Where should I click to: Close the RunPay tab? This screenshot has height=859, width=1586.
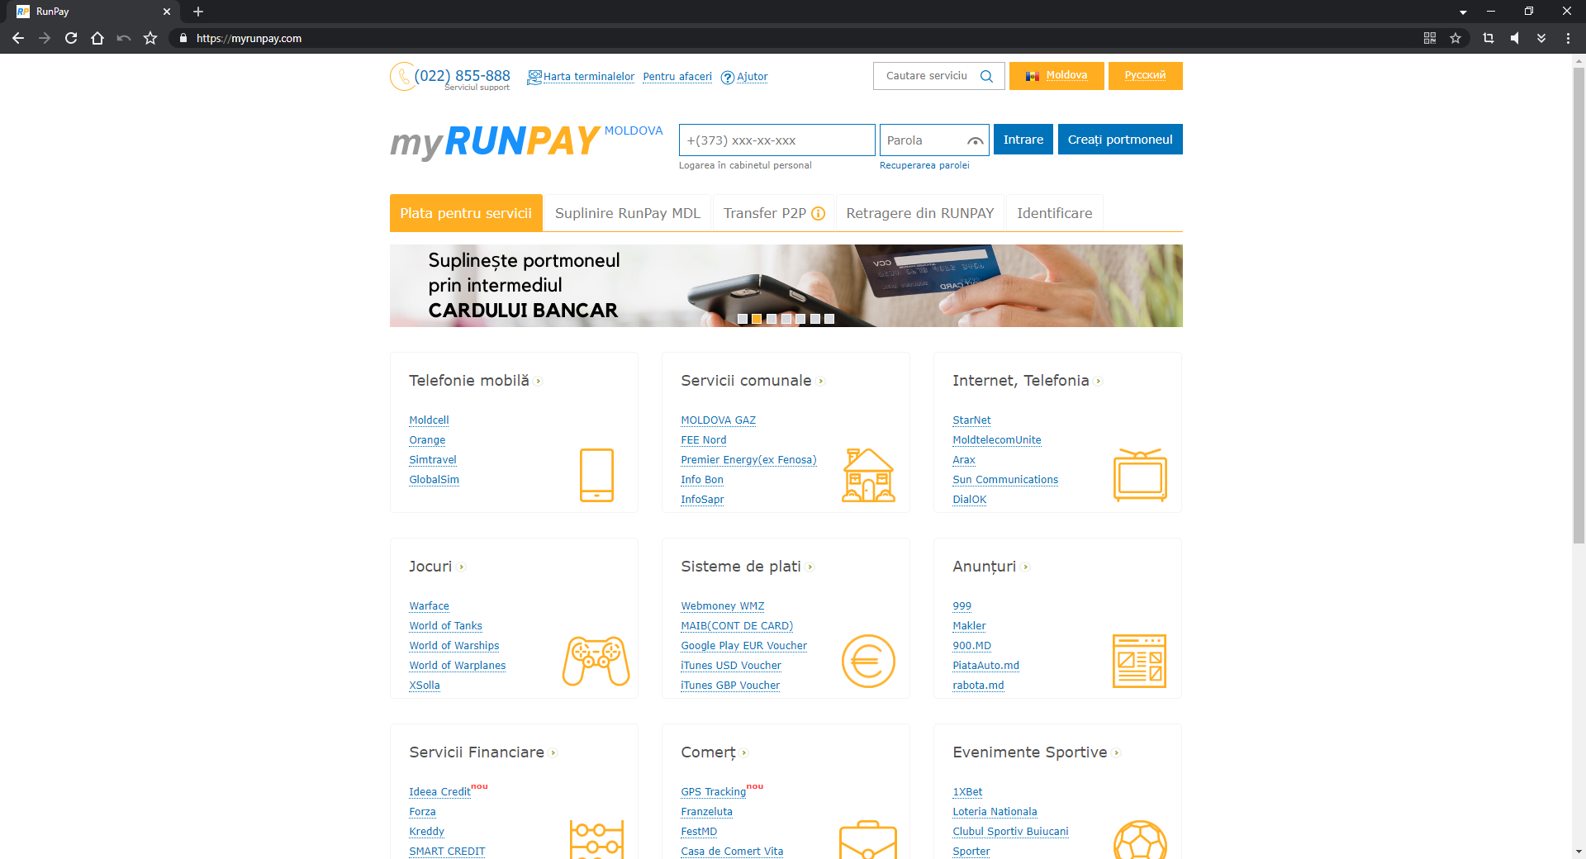(x=167, y=12)
